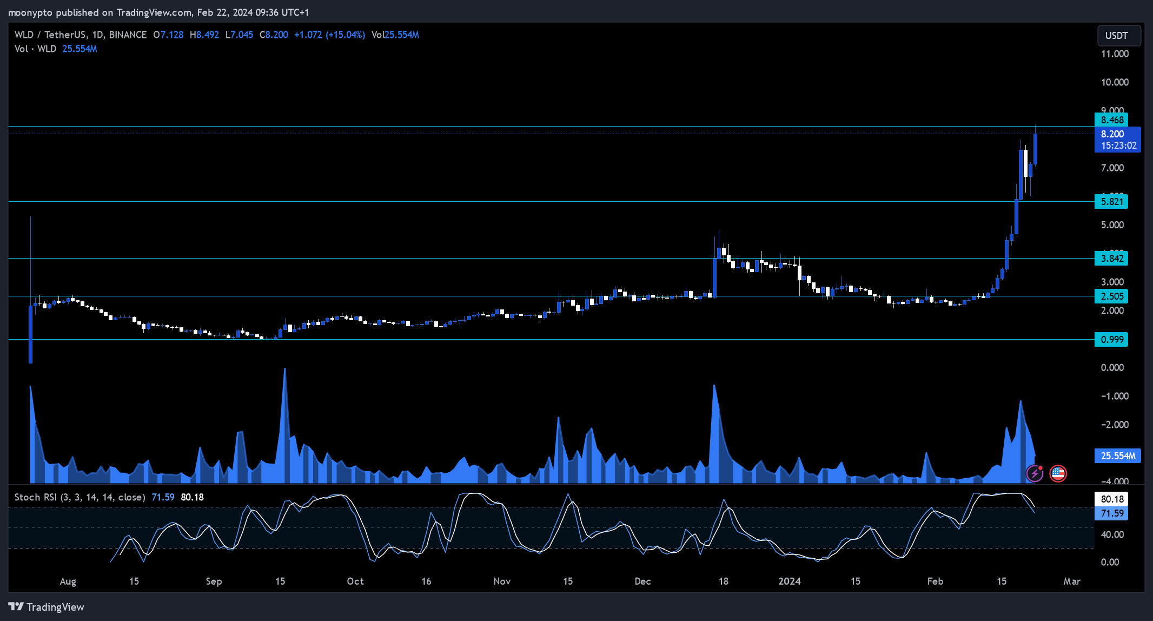
Task: Click the Dec label on time axis
Action: pos(642,581)
